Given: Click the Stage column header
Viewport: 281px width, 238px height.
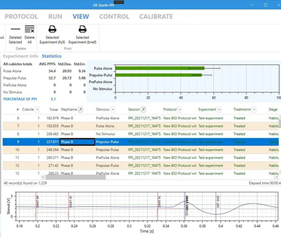Looking at the screenshot, I should 273,110.
